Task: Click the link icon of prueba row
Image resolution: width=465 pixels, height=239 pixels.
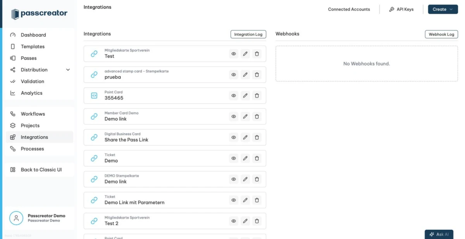Action: (94, 75)
